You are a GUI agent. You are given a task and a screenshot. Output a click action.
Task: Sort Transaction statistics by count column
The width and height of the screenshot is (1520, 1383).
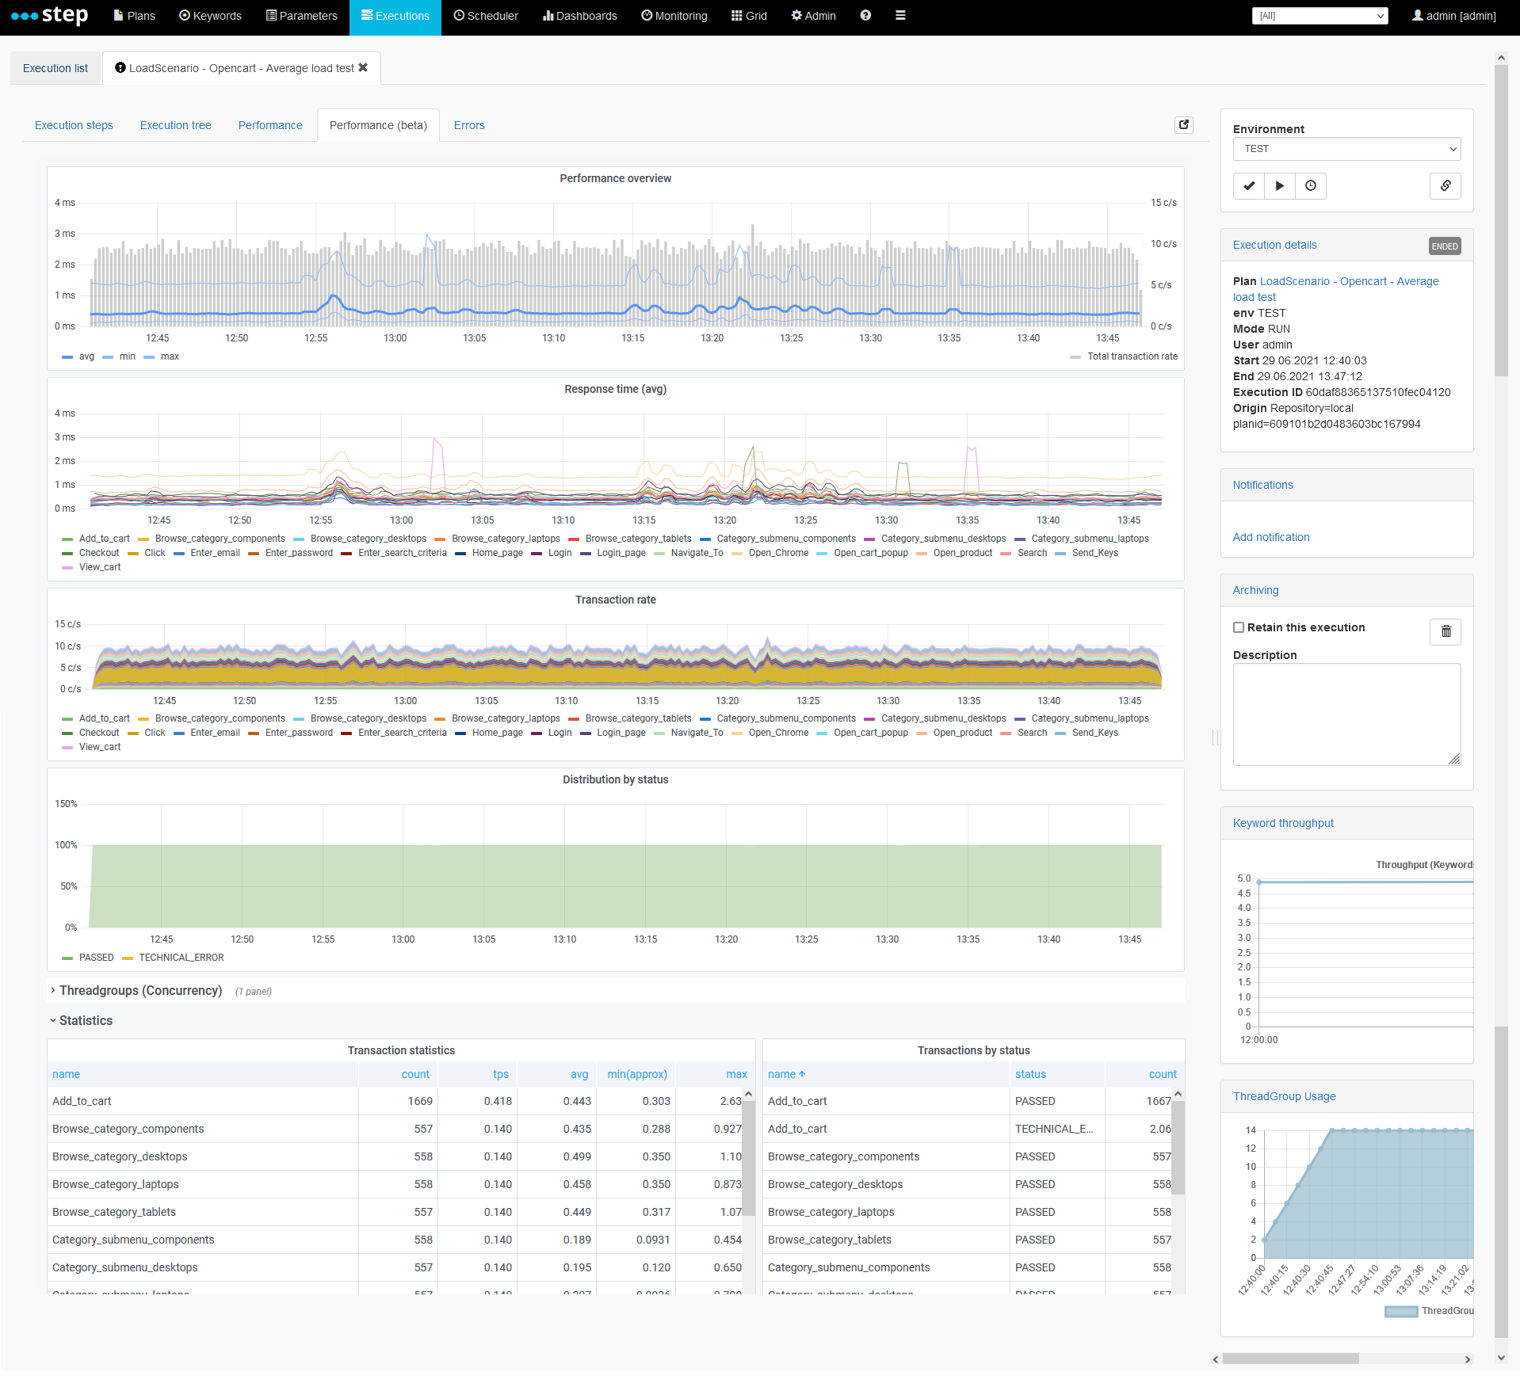pyautogui.click(x=415, y=1074)
